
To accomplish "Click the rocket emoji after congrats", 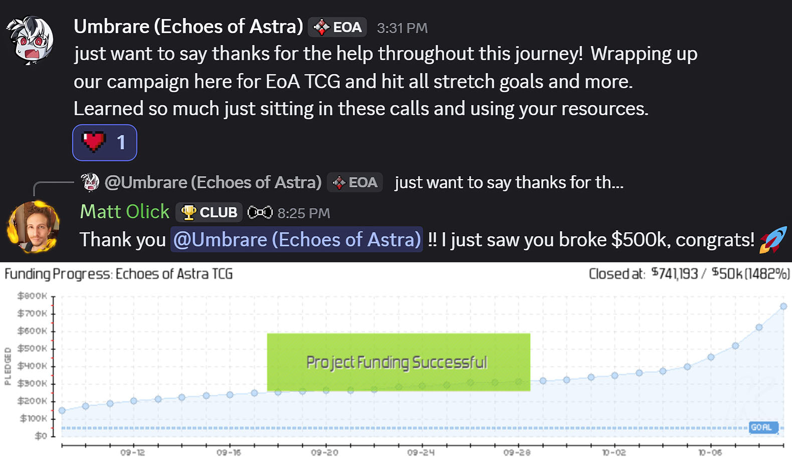I will pos(772,239).
